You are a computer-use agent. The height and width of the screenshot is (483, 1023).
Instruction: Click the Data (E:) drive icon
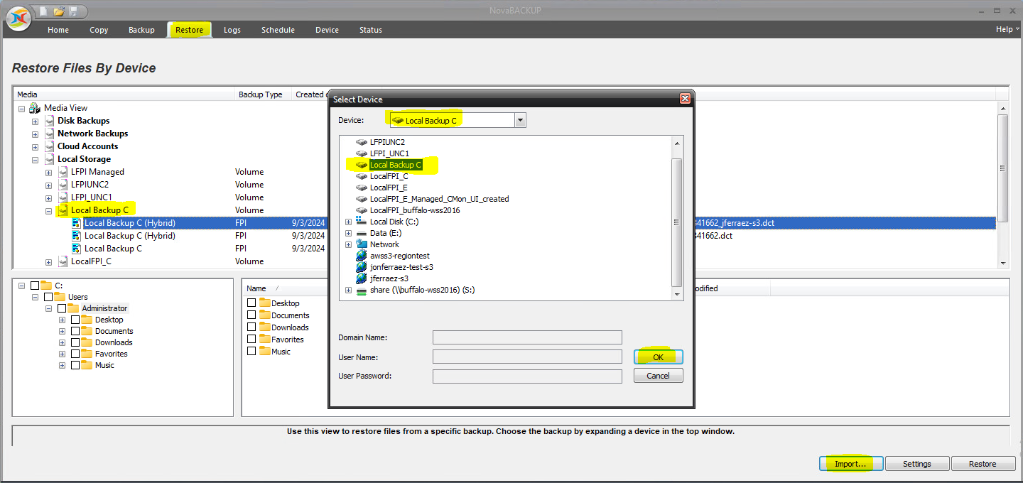pyautogui.click(x=362, y=233)
